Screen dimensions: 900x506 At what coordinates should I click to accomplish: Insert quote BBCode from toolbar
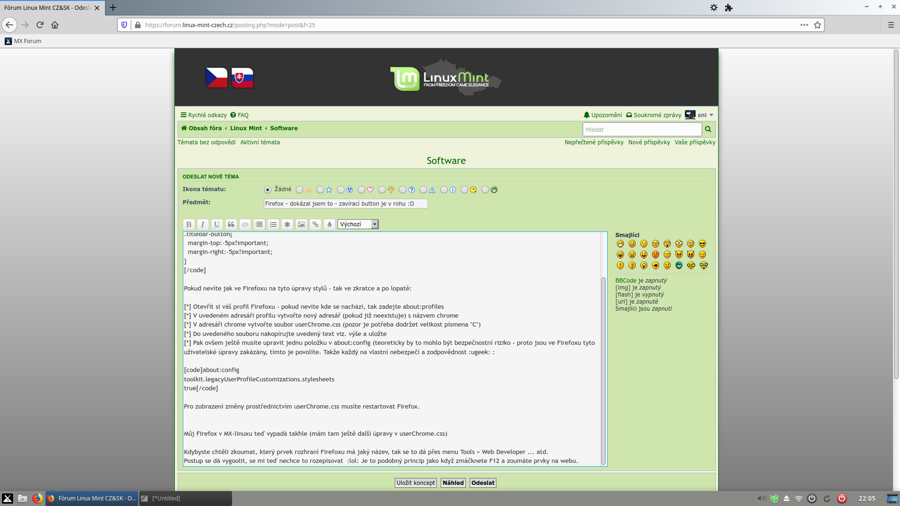[231, 224]
